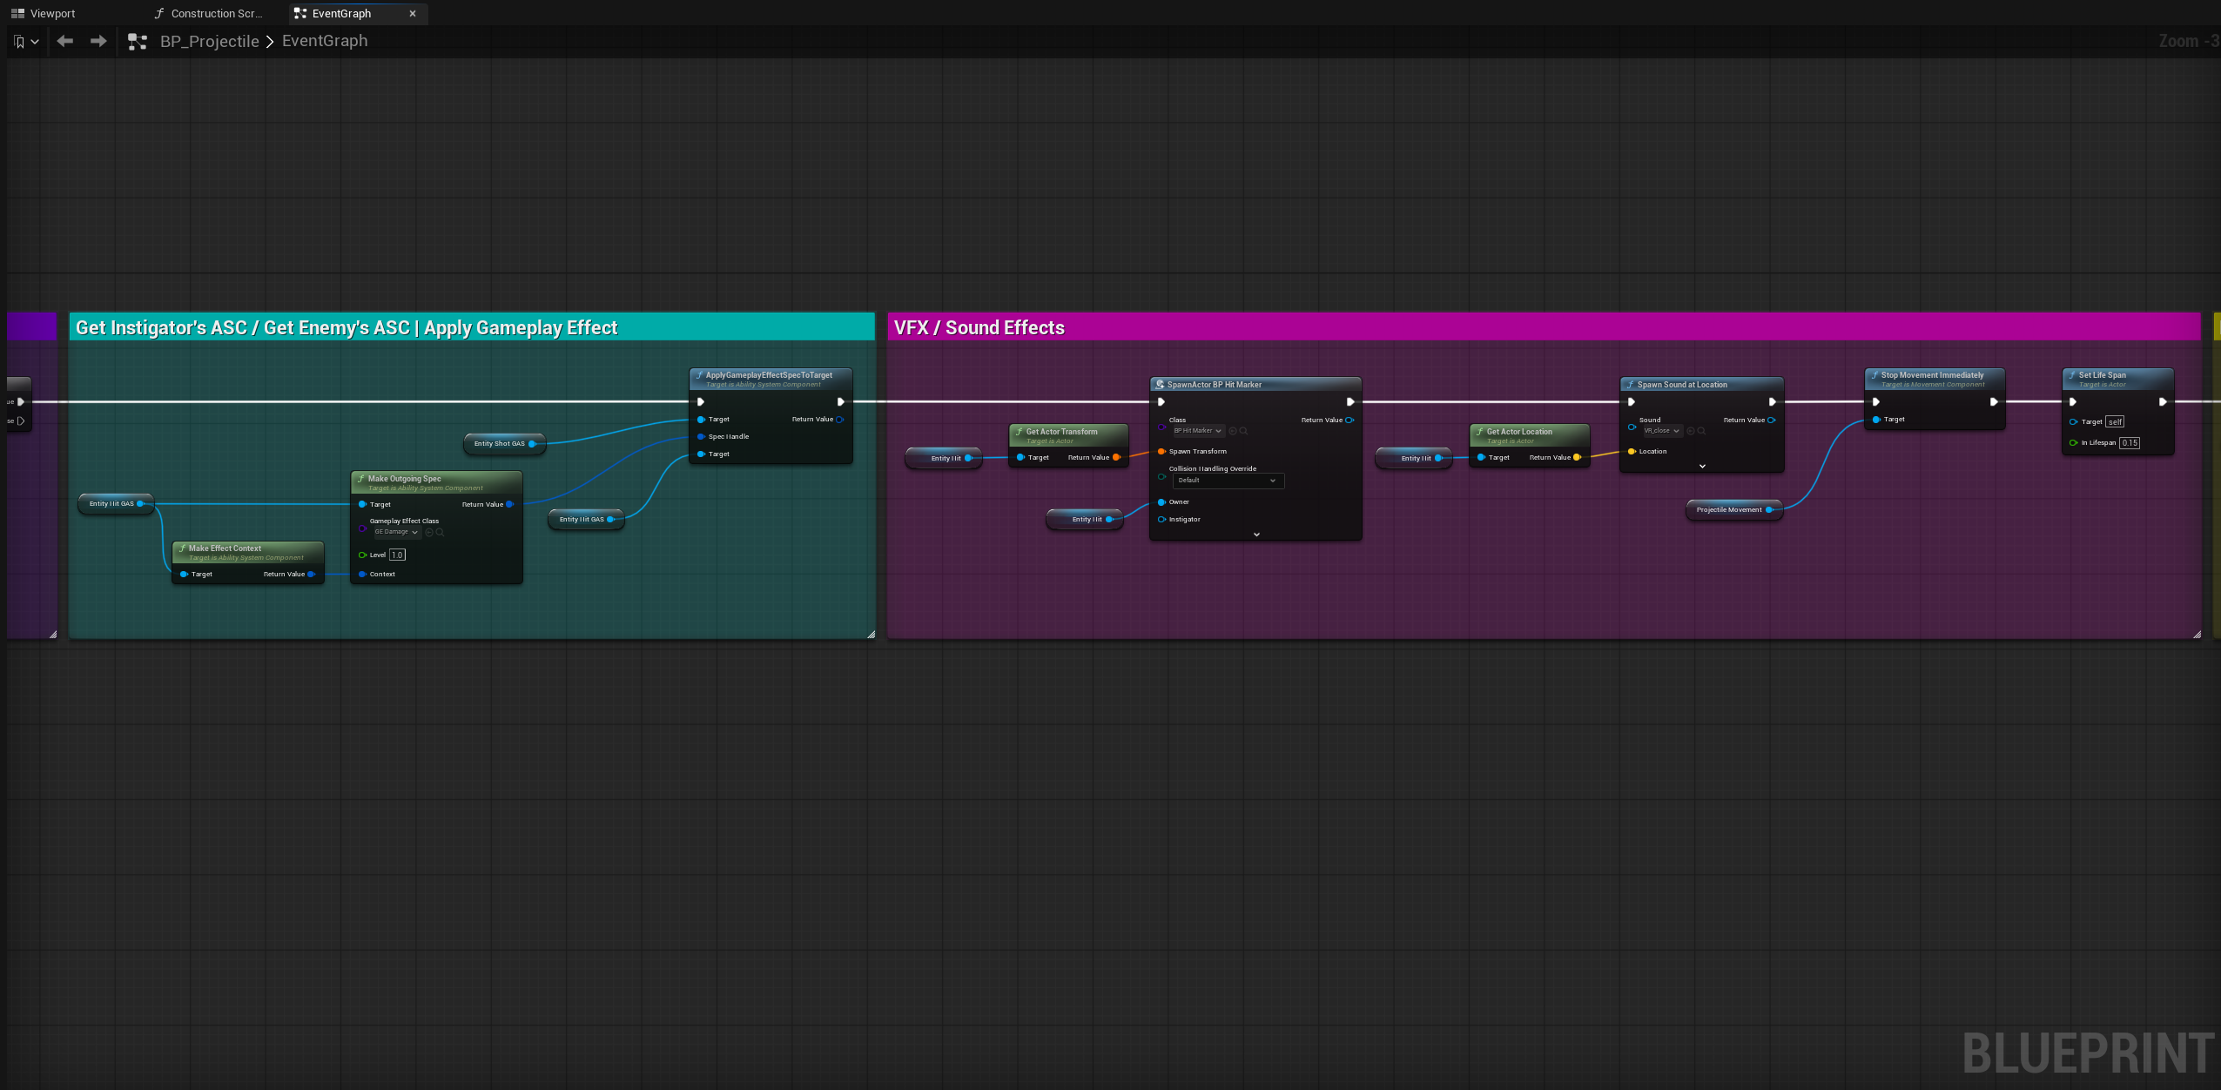Click the forward navigation arrow
The image size is (2221, 1090).
[x=98, y=41]
